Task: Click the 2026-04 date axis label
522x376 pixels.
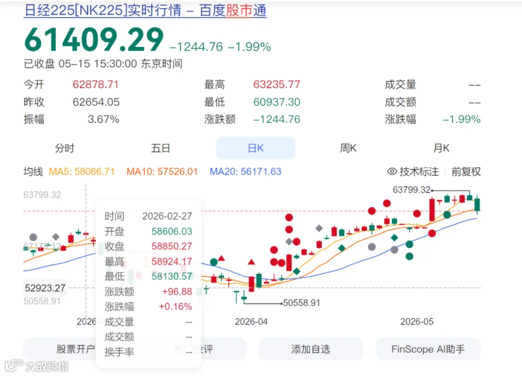Action: pyautogui.click(x=251, y=321)
